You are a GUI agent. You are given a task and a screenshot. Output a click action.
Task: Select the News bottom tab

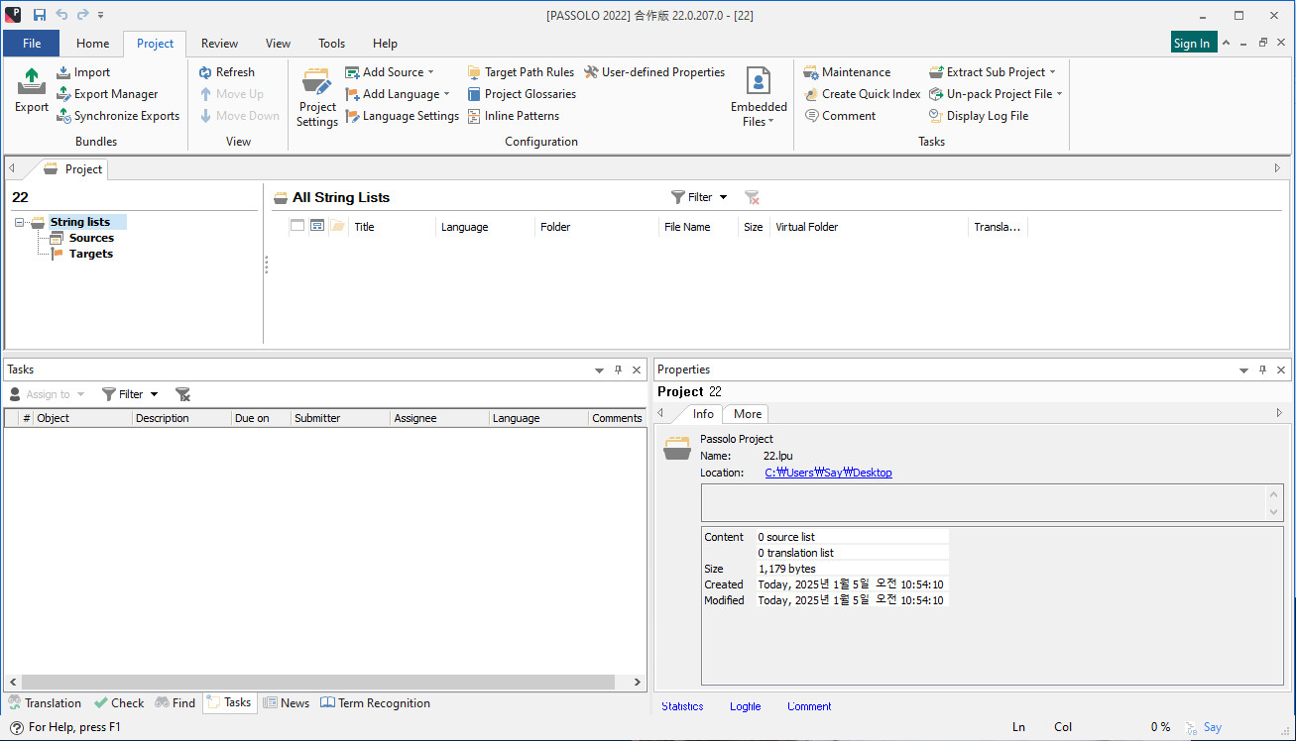(x=286, y=703)
